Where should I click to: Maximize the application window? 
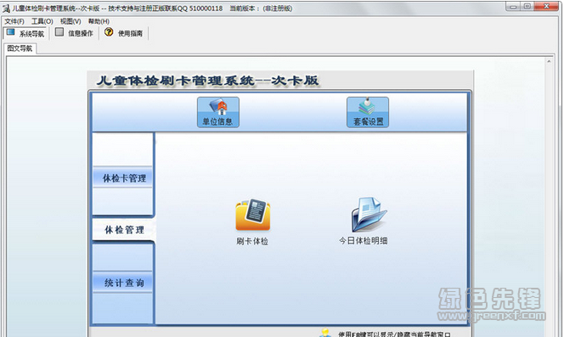point(527,7)
